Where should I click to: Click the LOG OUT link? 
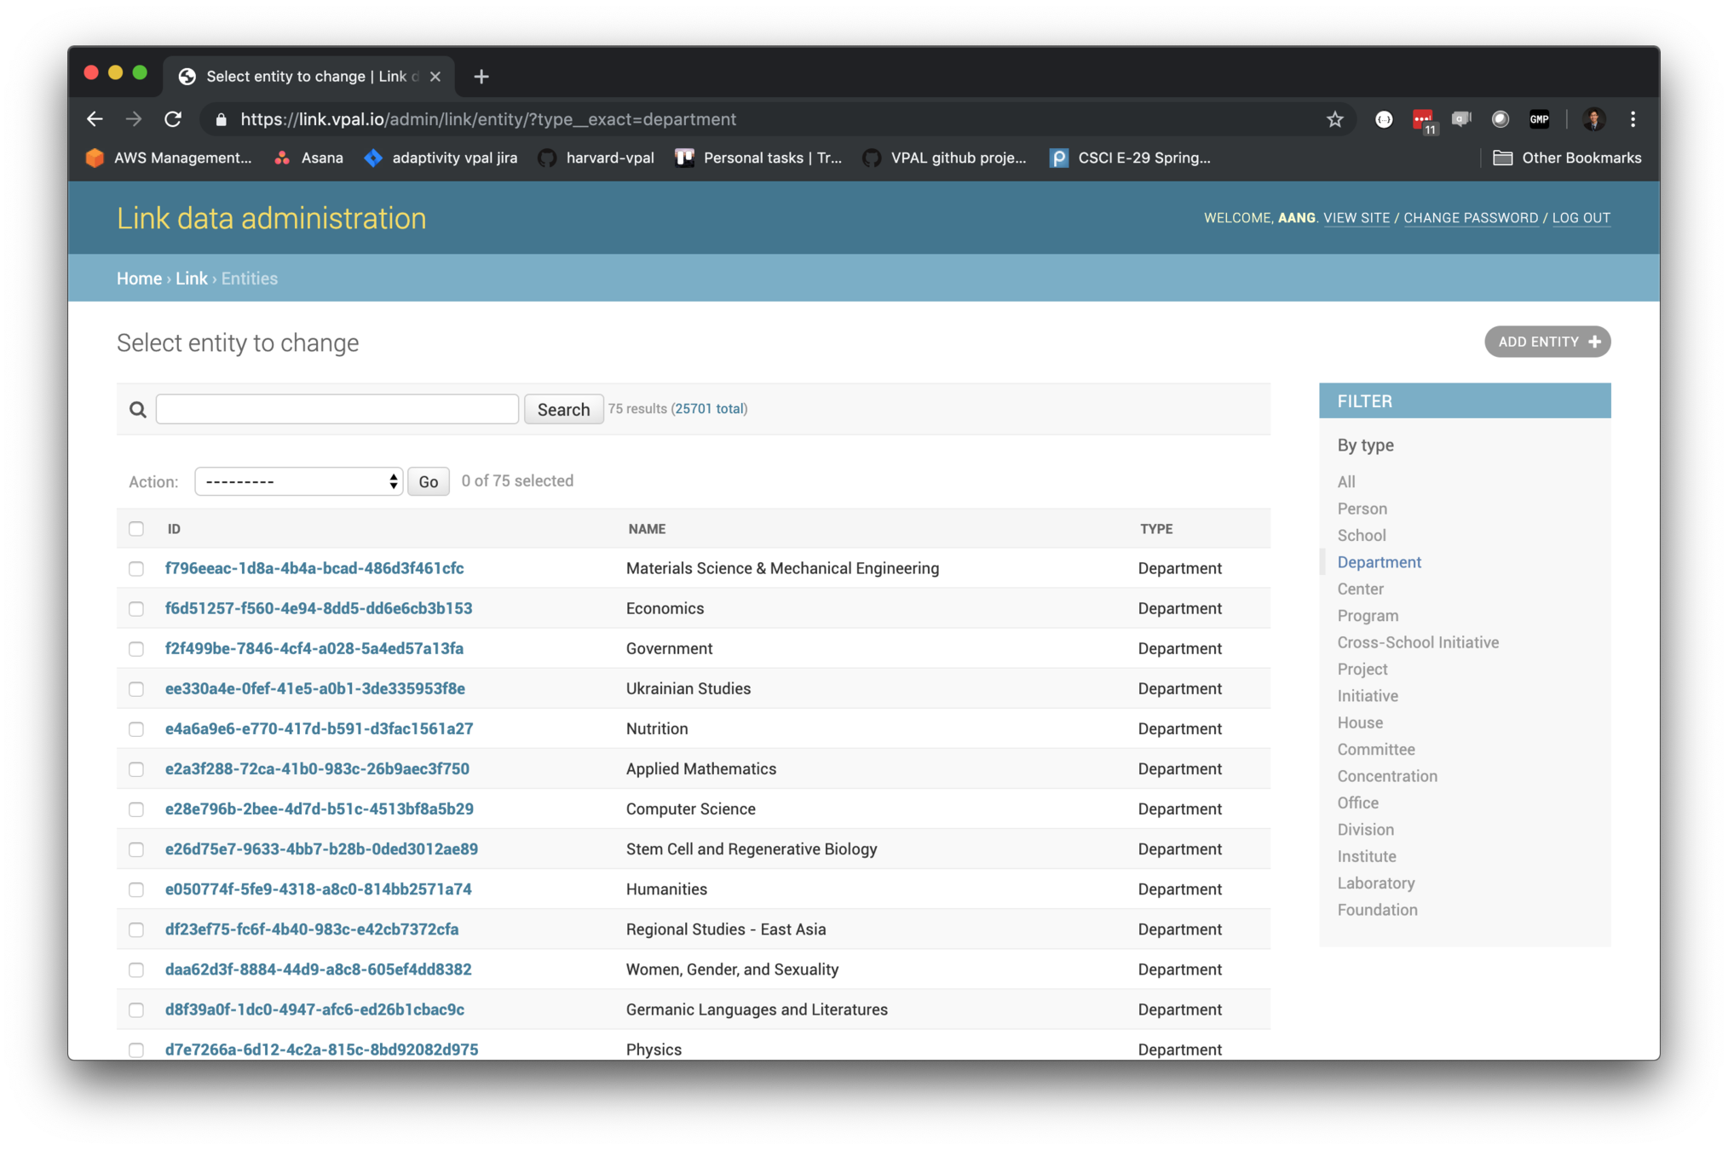1581,218
